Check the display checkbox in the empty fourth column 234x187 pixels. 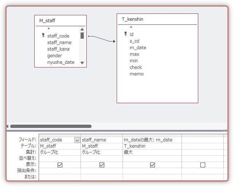pyautogui.click(x=203, y=165)
